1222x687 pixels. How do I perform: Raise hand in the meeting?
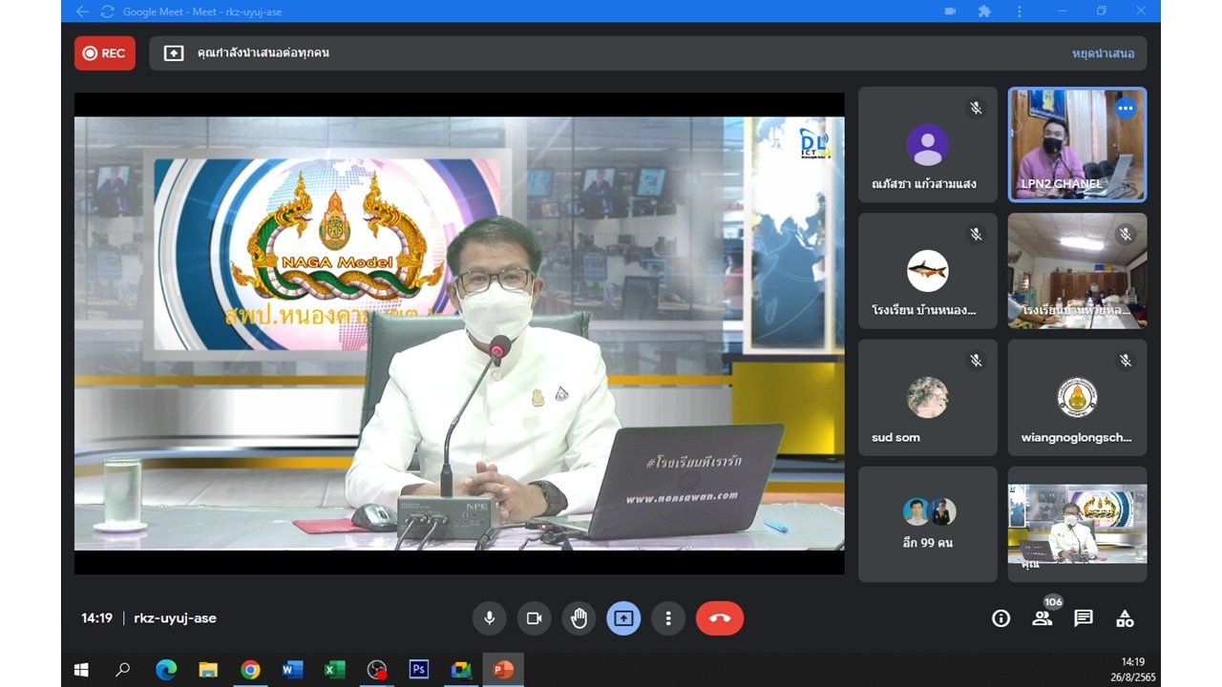coord(579,618)
